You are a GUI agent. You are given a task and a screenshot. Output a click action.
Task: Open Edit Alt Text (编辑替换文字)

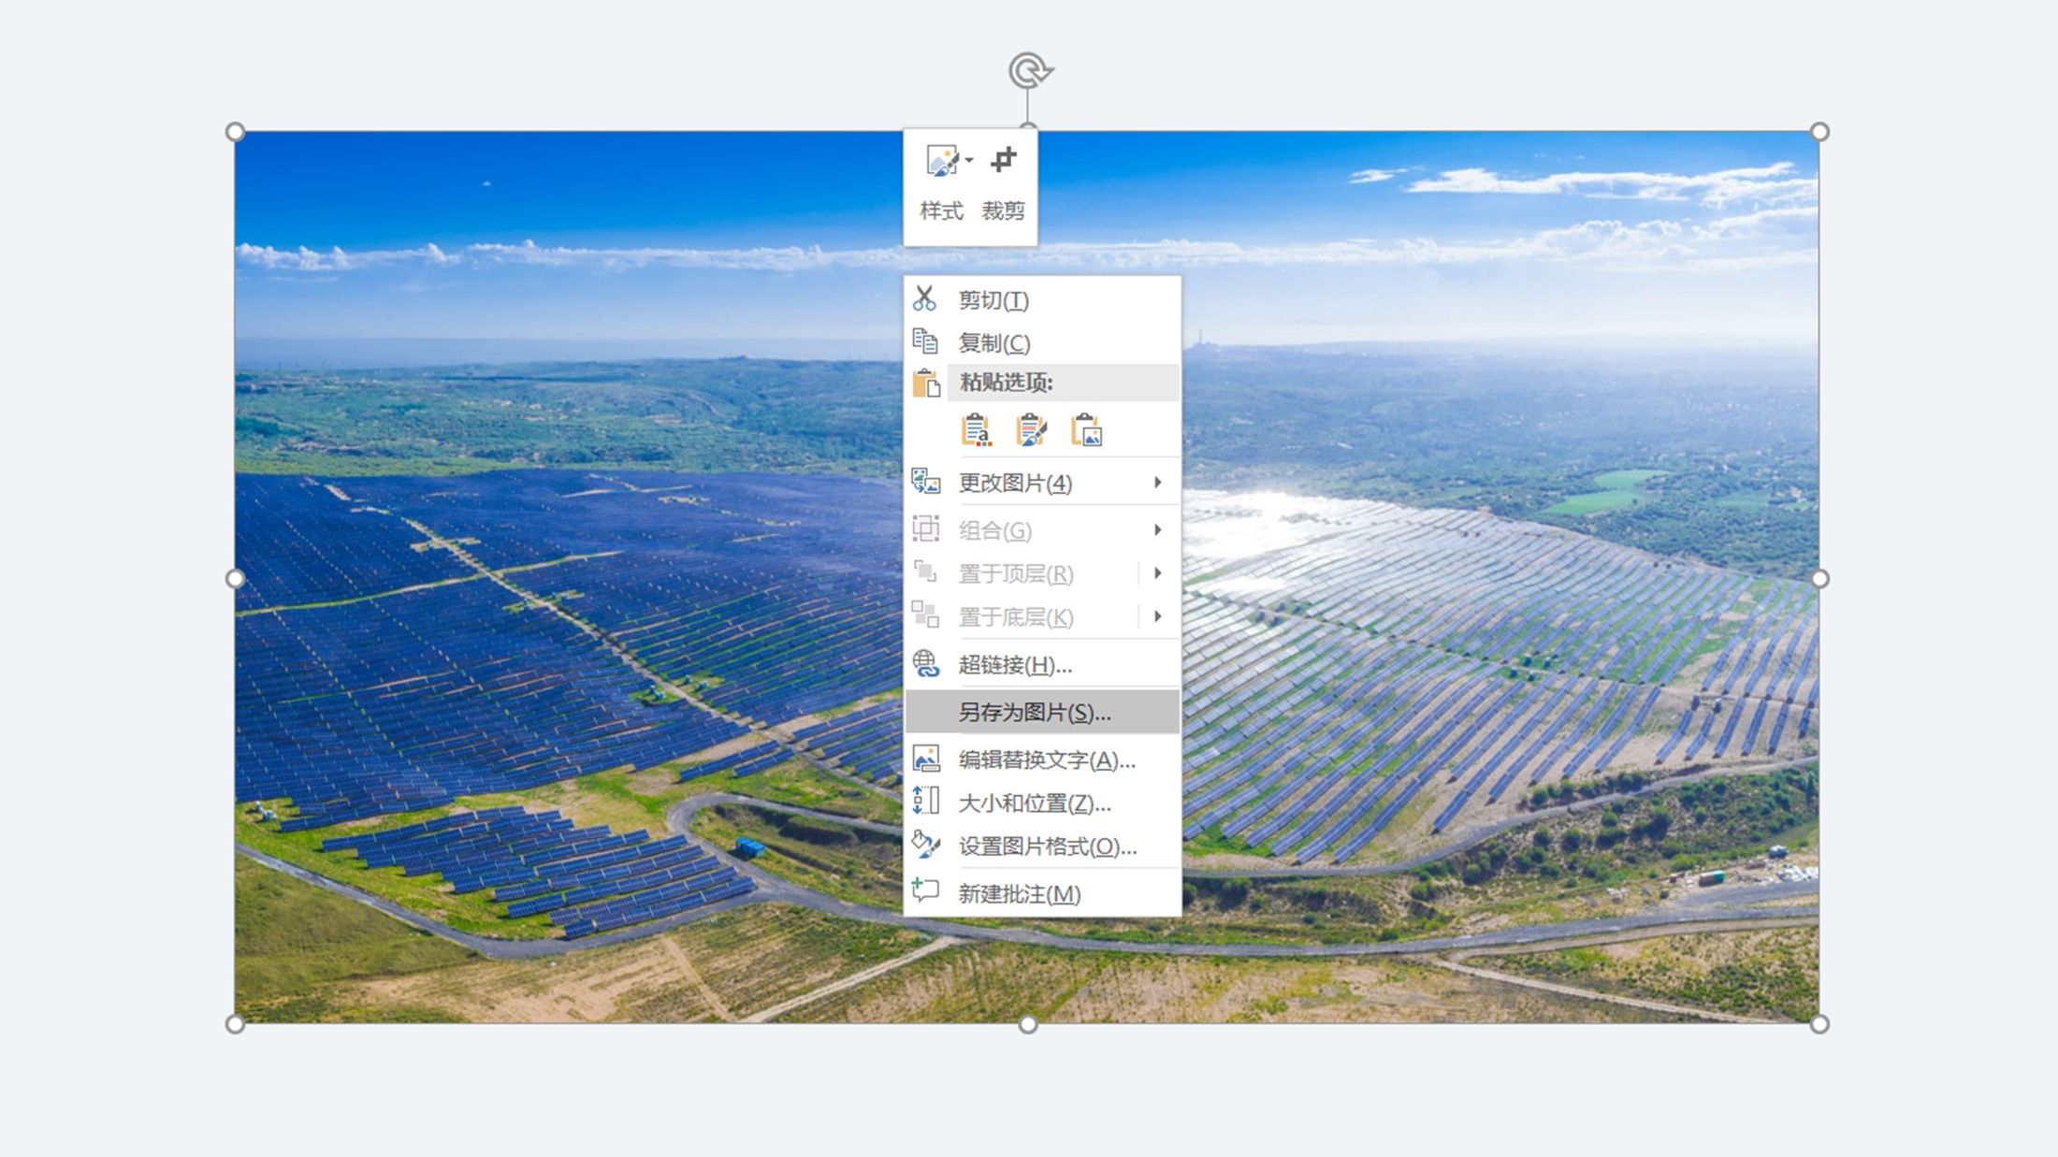pyautogui.click(x=1042, y=759)
